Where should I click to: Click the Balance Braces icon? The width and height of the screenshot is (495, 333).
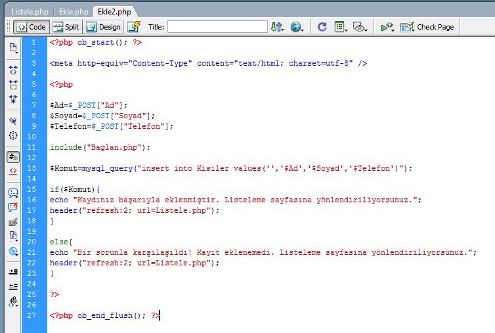coord(13,135)
